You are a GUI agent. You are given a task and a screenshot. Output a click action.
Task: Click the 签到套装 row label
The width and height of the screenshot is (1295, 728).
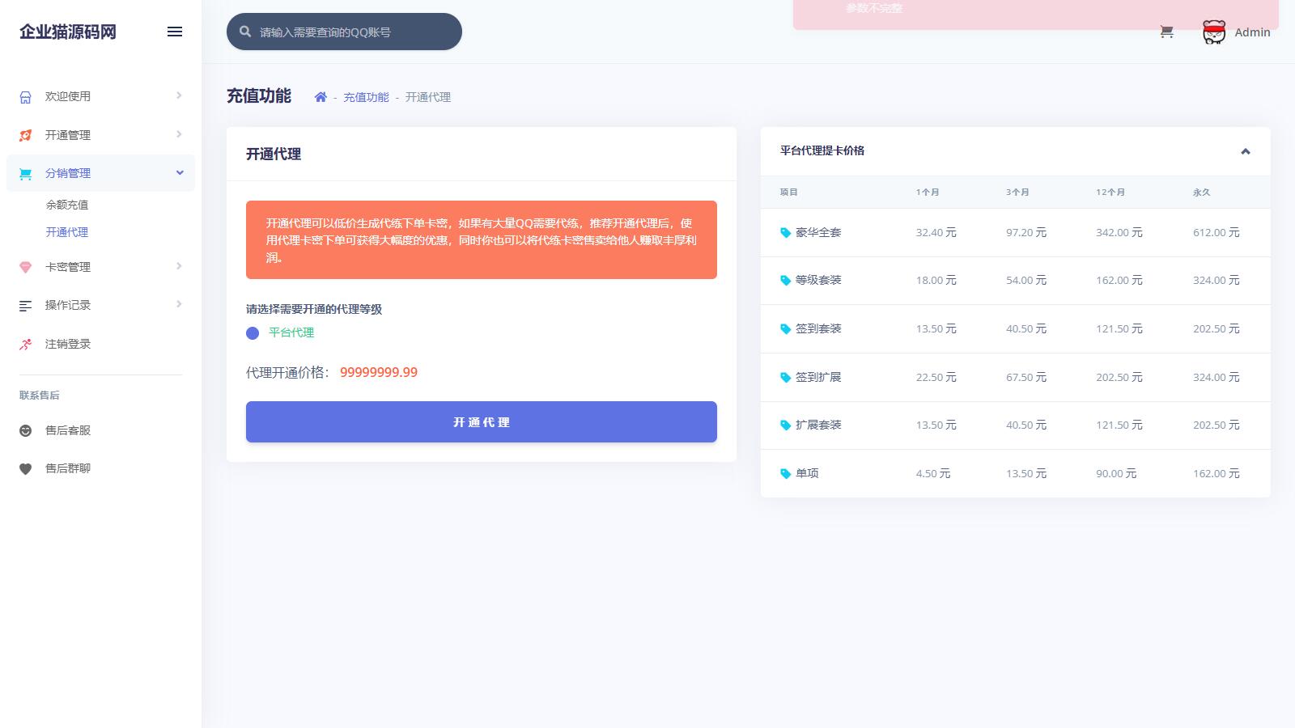[x=818, y=328]
